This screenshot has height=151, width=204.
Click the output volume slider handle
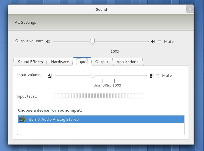click(92, 42)
